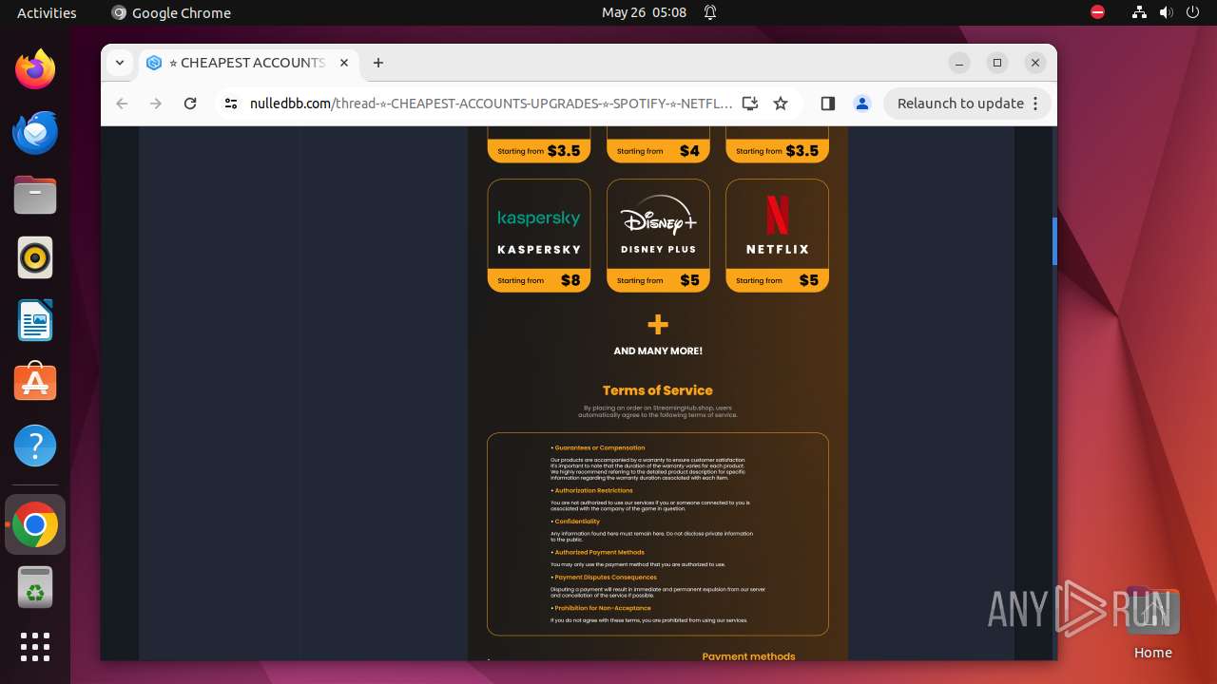
Task: Click Authorized Payment Methods heading
Action: 597,552
